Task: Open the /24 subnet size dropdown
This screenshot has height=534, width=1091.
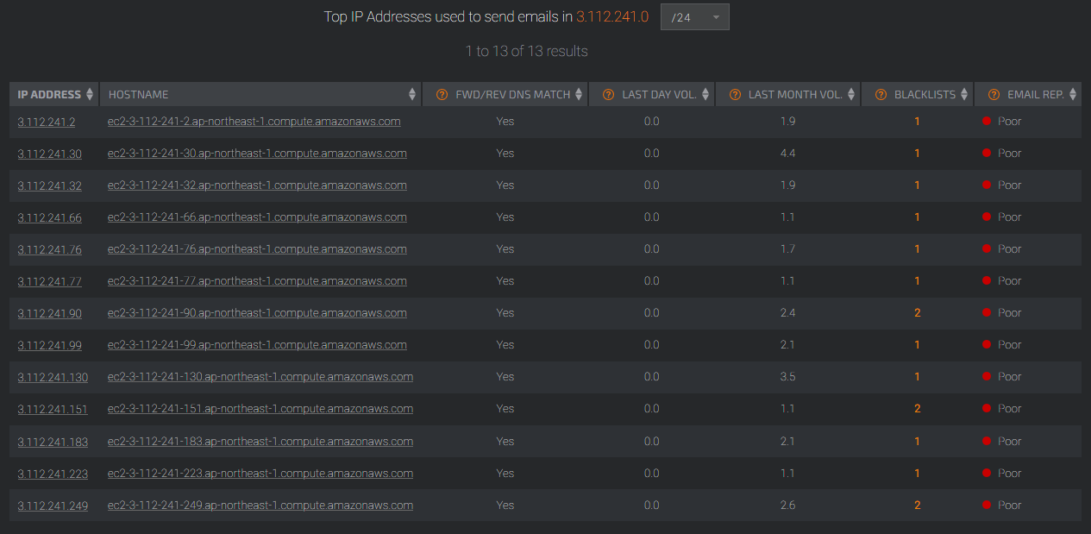Action: [694, 17]
